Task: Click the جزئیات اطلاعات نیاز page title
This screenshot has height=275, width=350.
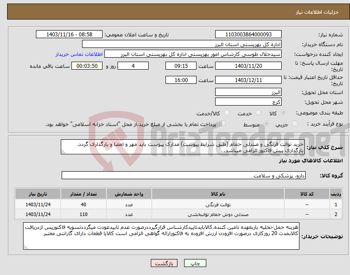Action: [317, 12]
